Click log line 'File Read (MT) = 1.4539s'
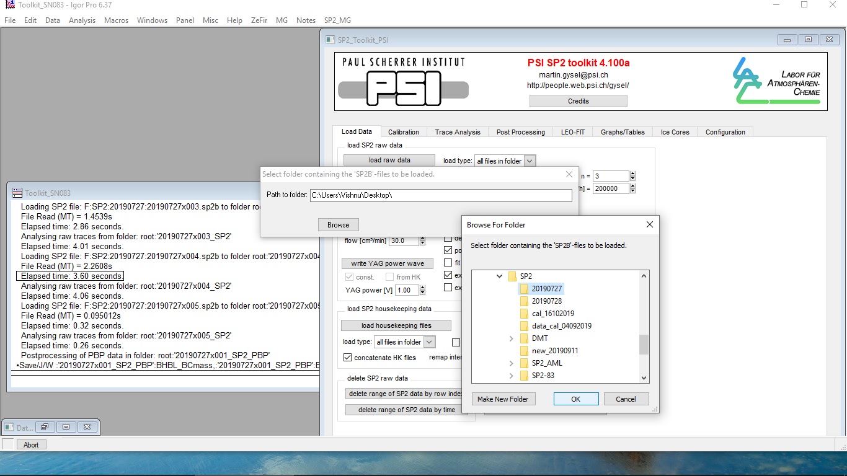 pos(66,216)
